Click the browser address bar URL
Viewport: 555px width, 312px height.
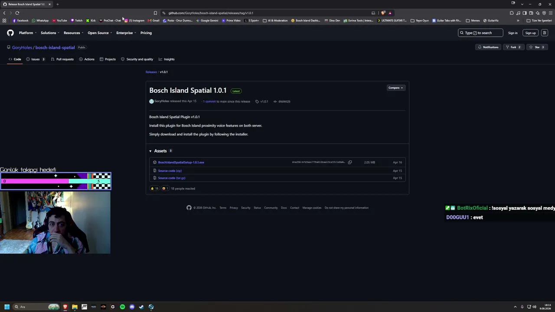click(211, 13)
